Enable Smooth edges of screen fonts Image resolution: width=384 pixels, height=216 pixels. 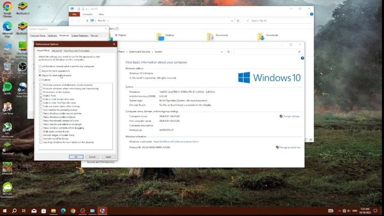[x=41, y=135]
